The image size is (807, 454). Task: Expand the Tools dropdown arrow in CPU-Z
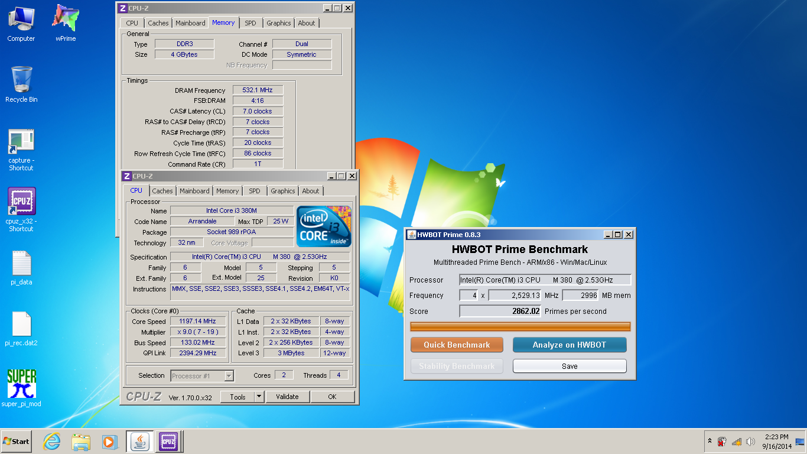(259, 397)
